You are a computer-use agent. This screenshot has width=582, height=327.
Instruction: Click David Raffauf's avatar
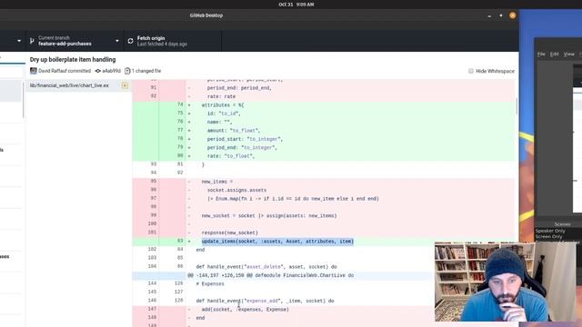[x=34, y=71]
